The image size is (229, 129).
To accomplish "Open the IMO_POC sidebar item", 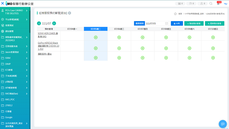I will tap(14, 100).
